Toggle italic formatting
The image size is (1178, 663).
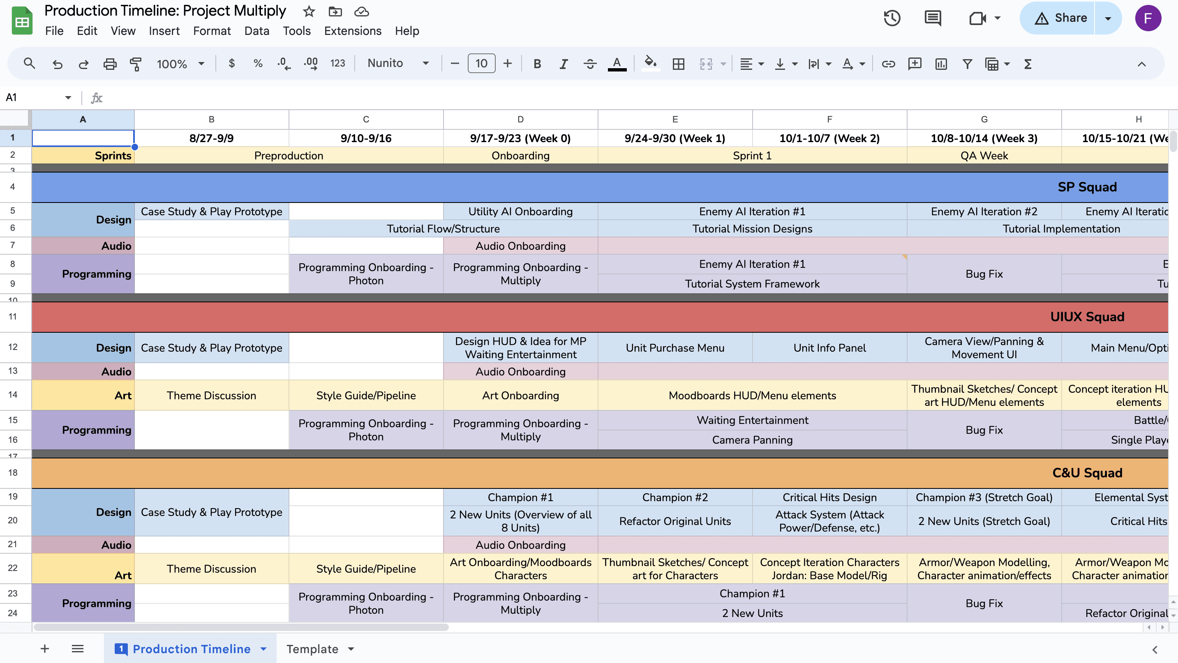[x=564, y=64]
